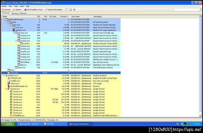Collapse the System Idle Process tree node
The height and width of the screenshot is (133, 203).
[x=4, y=20]
